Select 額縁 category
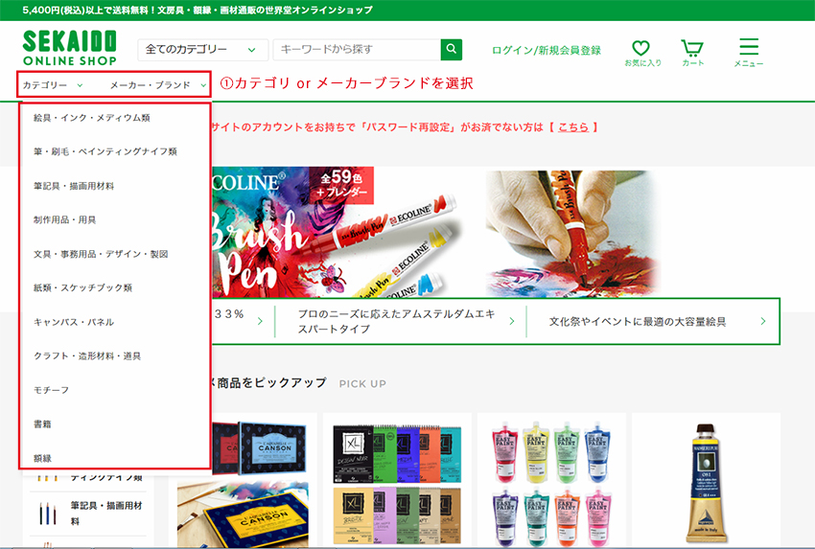The width and height of the screenshot is (815, 549). [x=42, y=458]
